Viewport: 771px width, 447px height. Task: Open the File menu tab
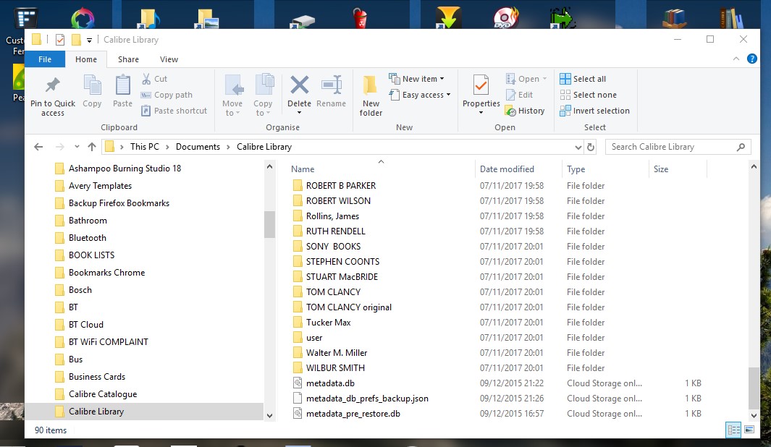click(x=45, y=59)
